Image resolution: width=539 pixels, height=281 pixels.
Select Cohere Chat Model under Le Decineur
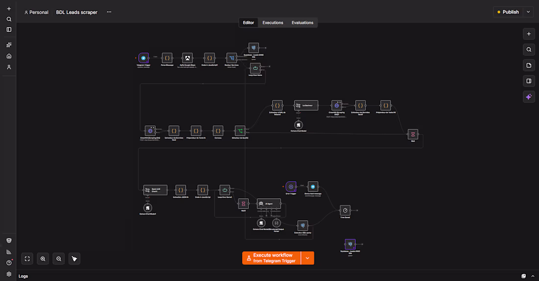click(298, 125)
